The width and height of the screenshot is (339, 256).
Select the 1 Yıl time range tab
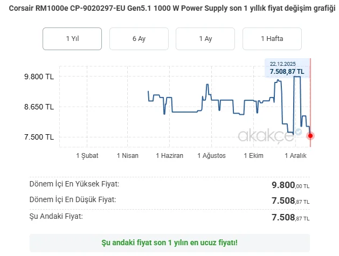72,39
